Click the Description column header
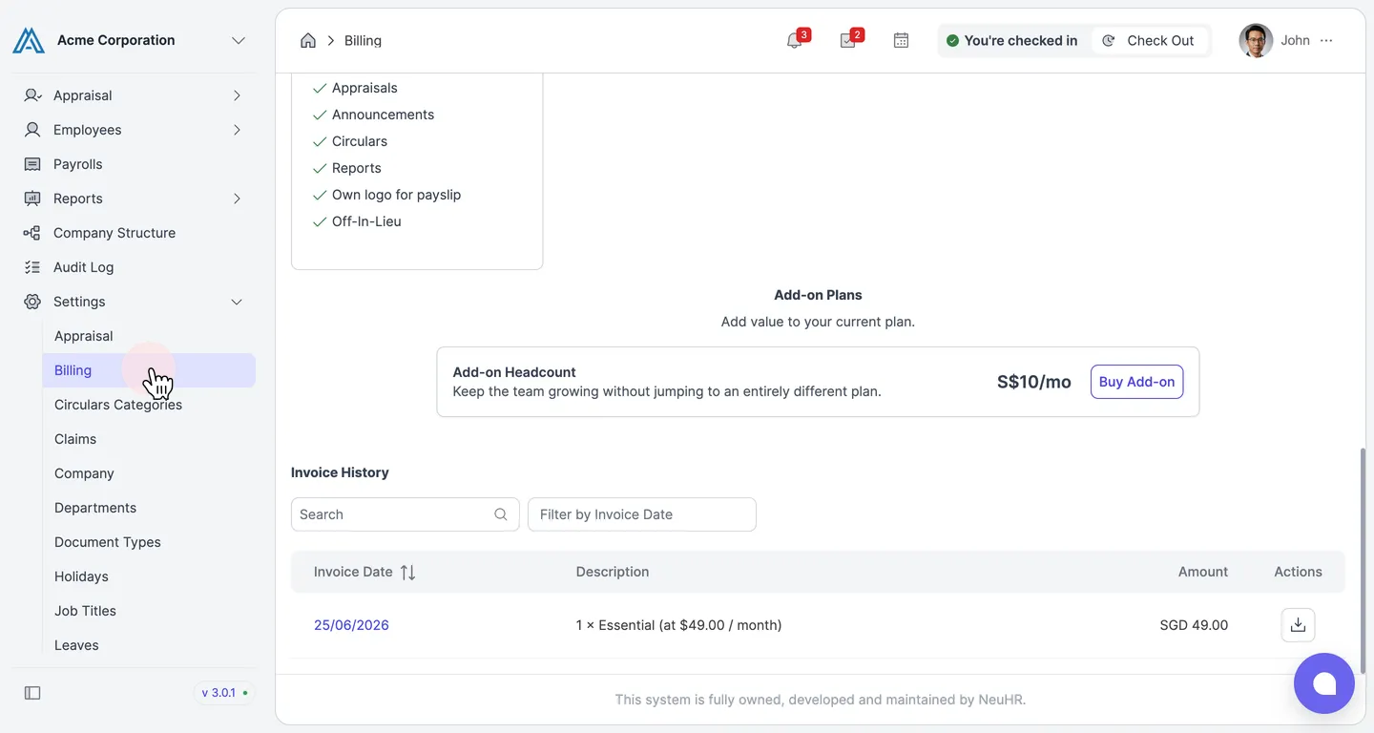 [612, 572]
